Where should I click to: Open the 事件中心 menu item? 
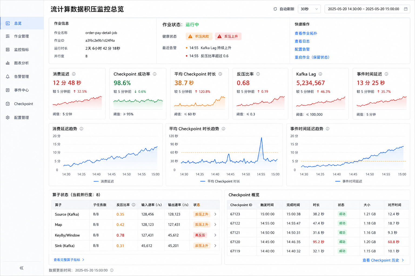click(22, 90)
